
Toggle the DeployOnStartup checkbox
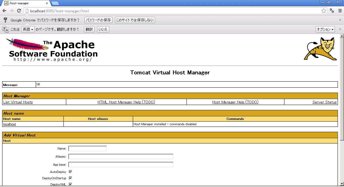tap(70, 178)
